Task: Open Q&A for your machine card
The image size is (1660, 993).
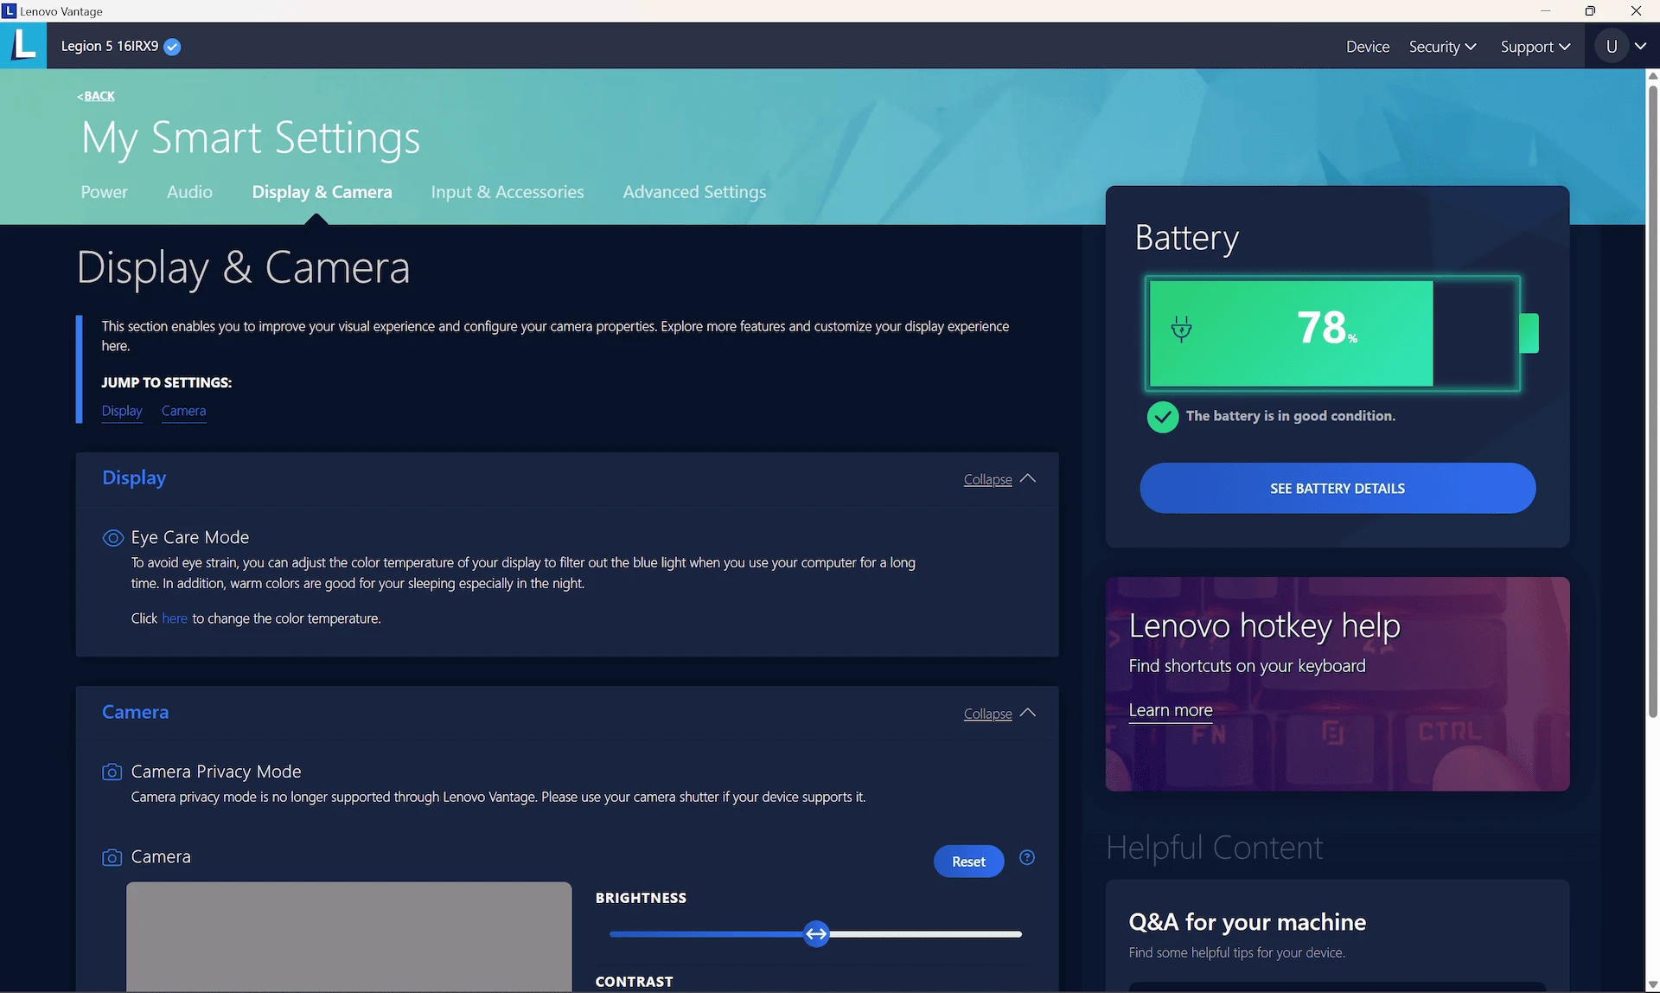Action: (1338, 935)
